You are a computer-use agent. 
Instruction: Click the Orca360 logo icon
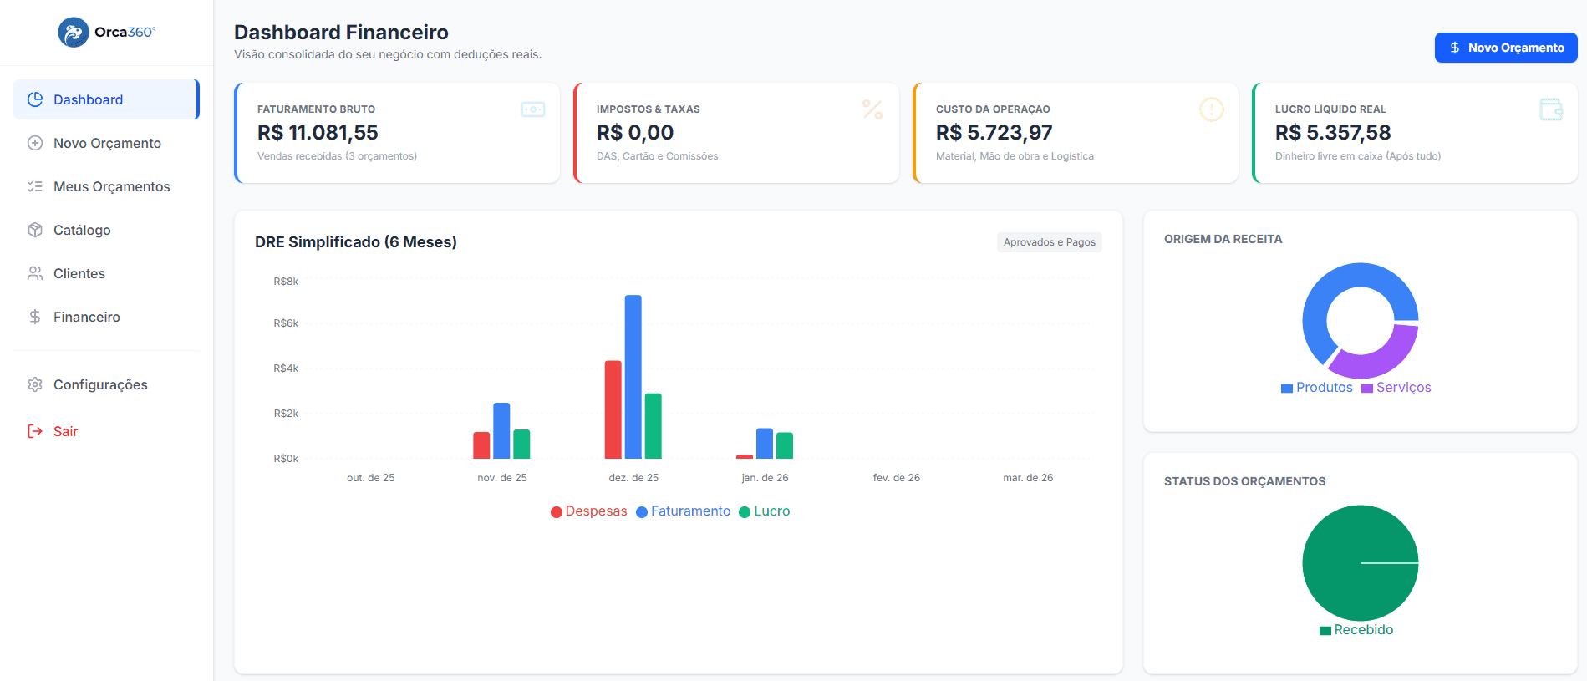[74, 33]
